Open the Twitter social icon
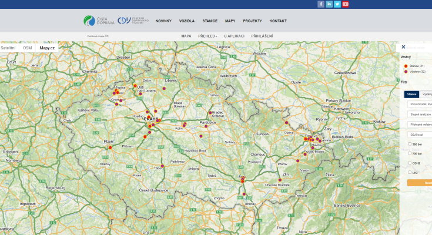The height and width of the screenshot is (235, 432). [x=337, y=4]
